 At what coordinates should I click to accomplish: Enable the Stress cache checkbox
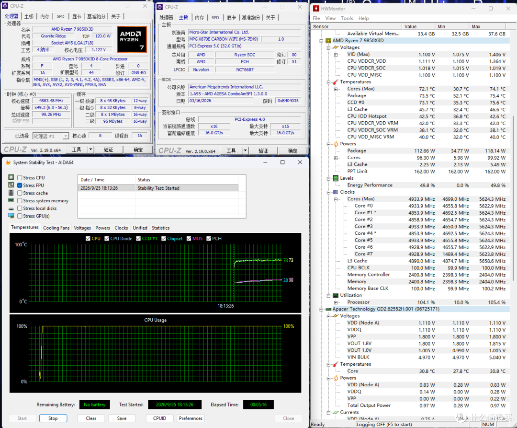[20, 193]
